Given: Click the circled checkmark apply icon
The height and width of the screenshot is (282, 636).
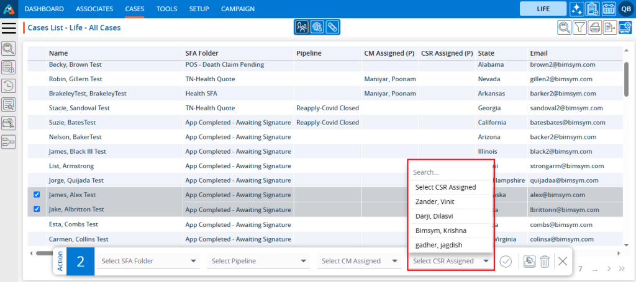Looking at the screenshot, I should 506,261.
